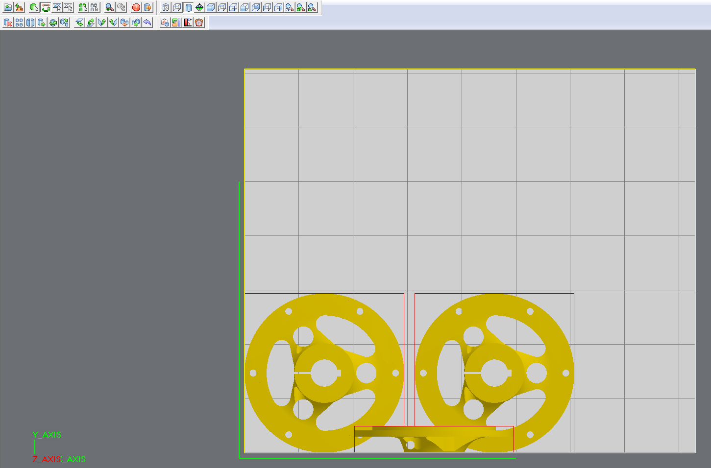This screenshot has height=468, width=711.
Task: Click the zoom-in magnifier with green plus
Action: click(109, 7)
